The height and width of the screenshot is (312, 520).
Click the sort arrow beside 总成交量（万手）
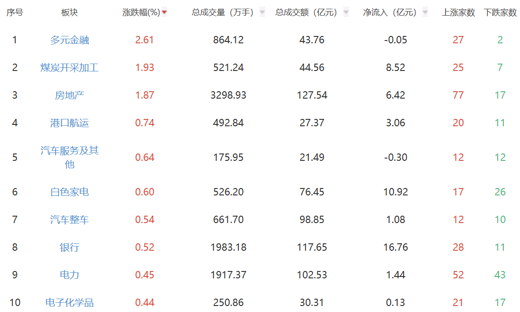pyautogui.click(x=262, y=12)
